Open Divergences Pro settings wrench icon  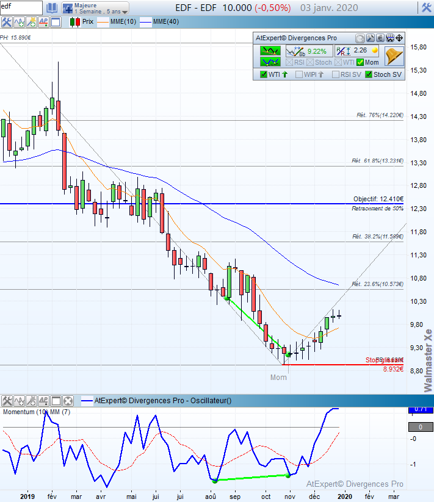click(371, 38)
